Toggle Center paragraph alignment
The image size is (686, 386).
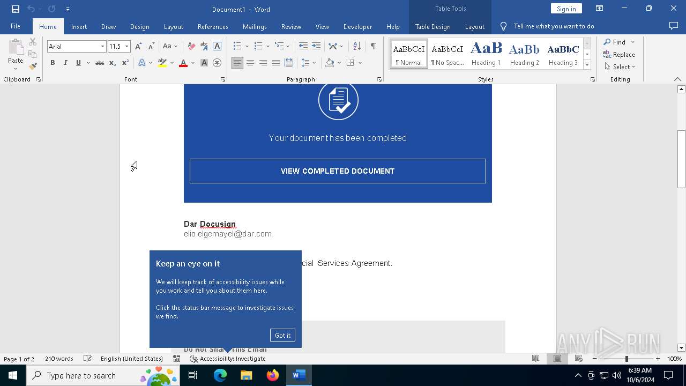point(250,63)
